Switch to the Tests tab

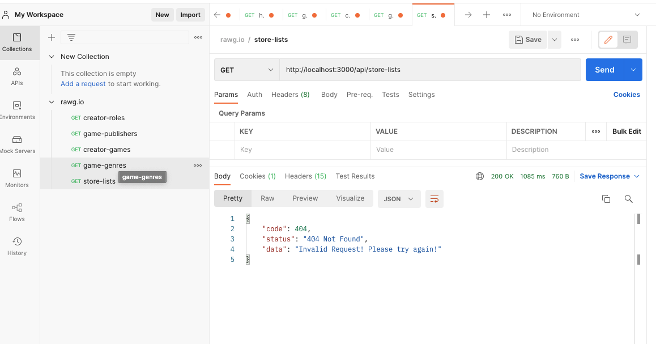[390, 95]
